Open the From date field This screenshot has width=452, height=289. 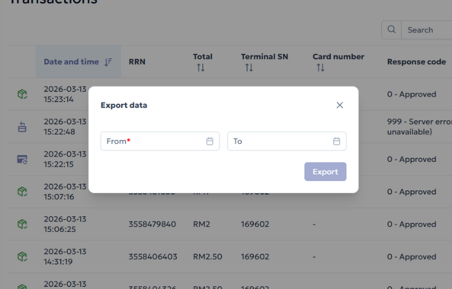click(x=160, y=141)
